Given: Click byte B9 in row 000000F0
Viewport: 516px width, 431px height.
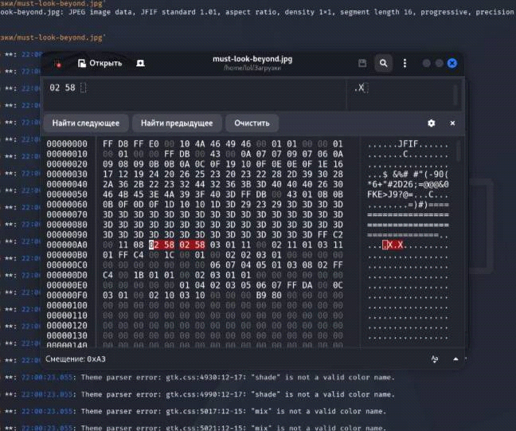Looking at the screenshot, I should (261, 295).
